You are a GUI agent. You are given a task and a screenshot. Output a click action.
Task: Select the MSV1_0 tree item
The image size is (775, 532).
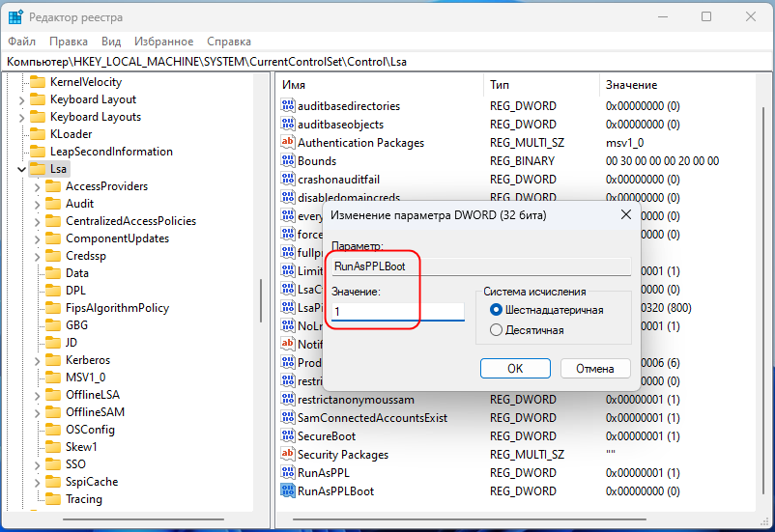(85, 378)
